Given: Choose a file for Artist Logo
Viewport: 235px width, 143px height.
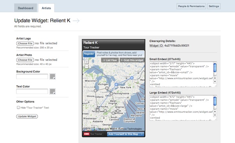Looking at the screenshot, I should tap(25, 43).
